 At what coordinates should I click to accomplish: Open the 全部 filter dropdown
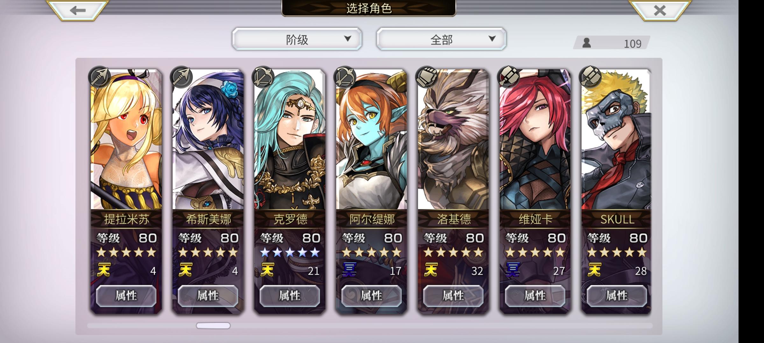pyautogui.click(x=441, y=39)
